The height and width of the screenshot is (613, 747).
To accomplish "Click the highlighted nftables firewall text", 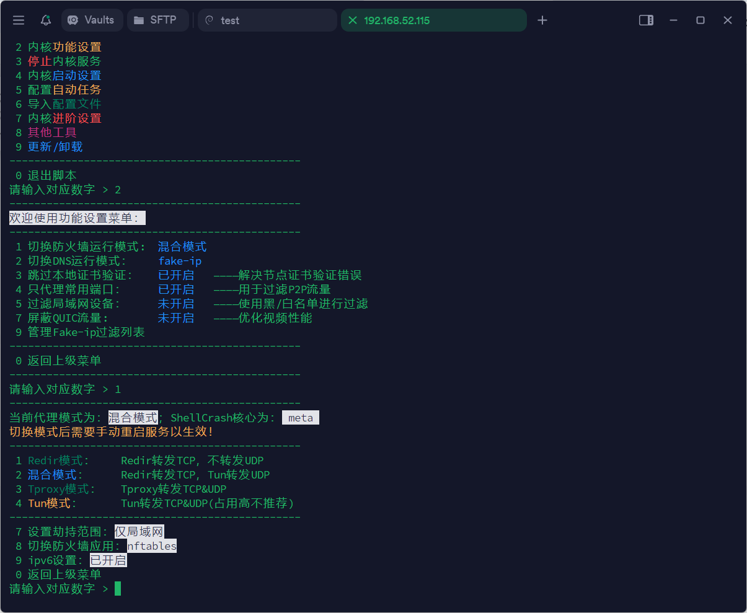I will click(151, 545).
